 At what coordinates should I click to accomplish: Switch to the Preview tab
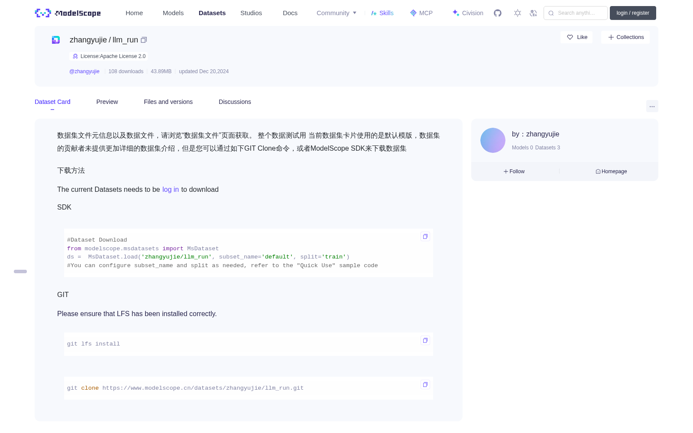click(x=107, y=102)
